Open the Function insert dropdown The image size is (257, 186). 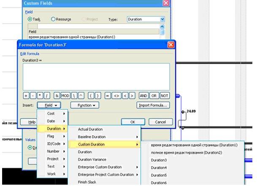85,105
